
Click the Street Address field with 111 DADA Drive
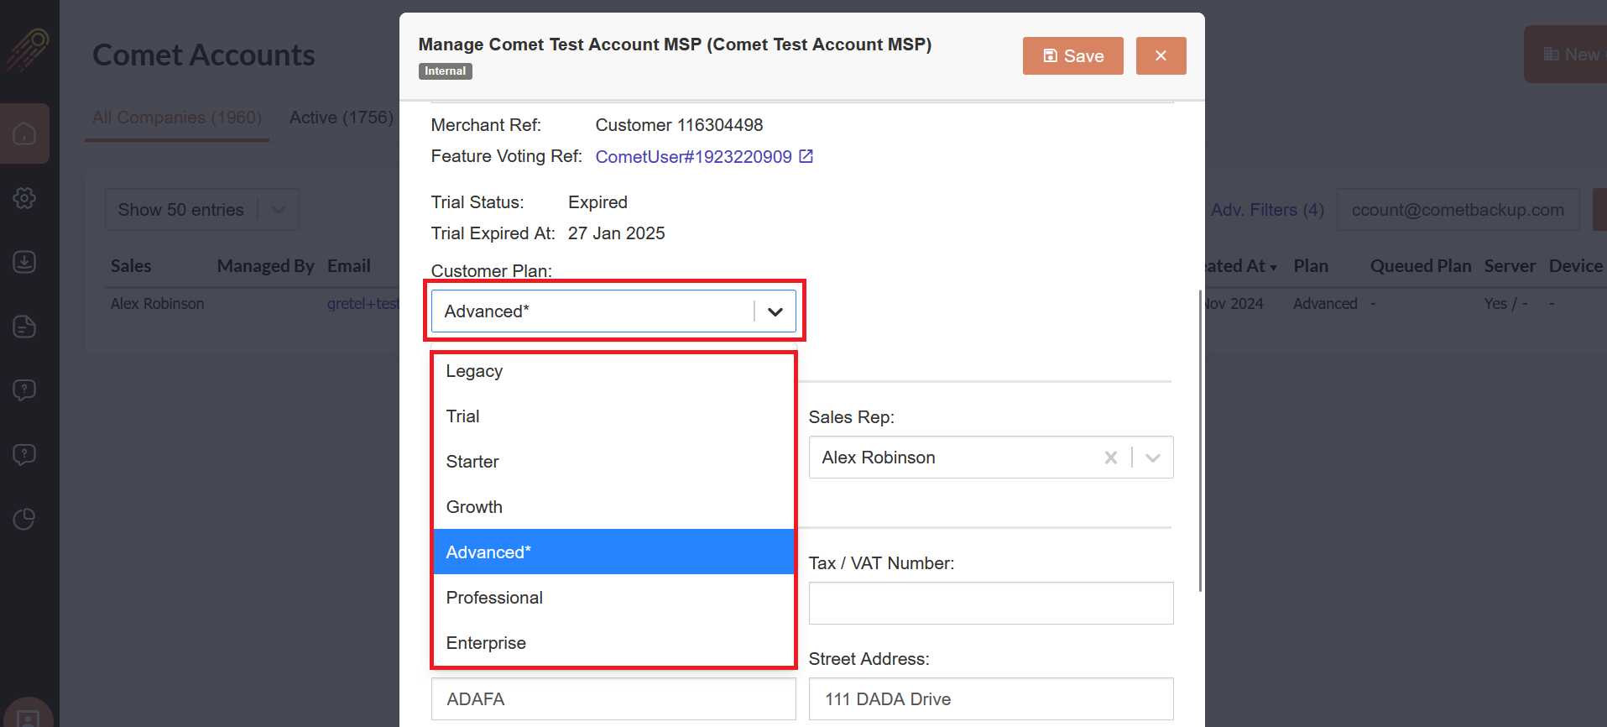pos(991,699)
